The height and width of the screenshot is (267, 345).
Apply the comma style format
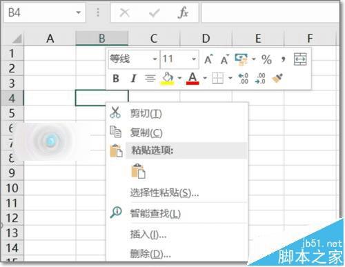284,59
